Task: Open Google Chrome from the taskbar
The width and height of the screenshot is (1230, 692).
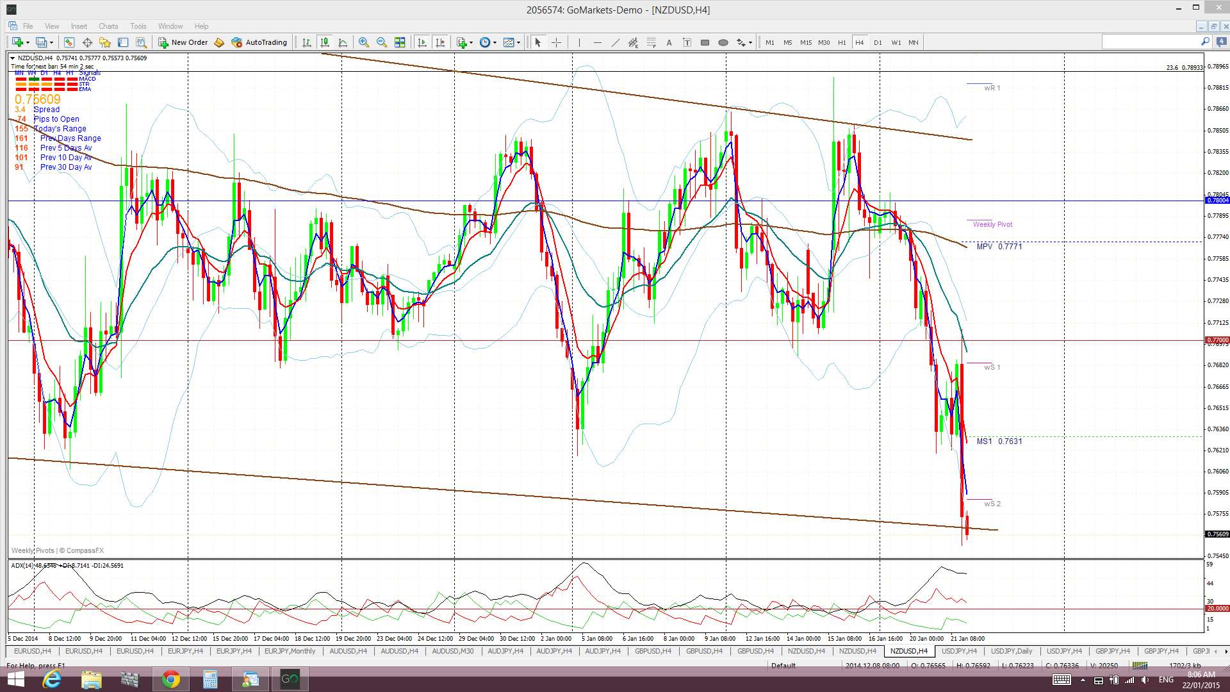Action: click(x=170, y=679)
